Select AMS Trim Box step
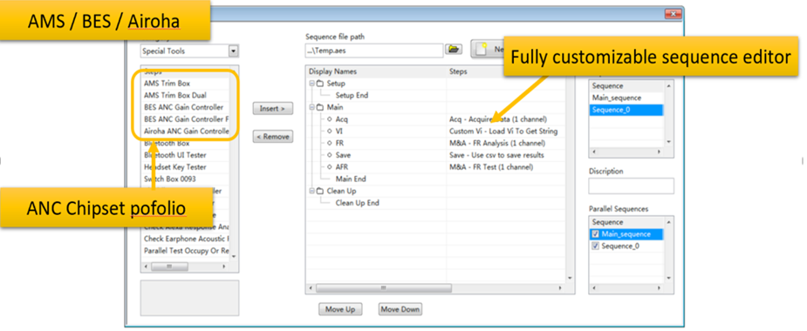 [x=168, y=84]
